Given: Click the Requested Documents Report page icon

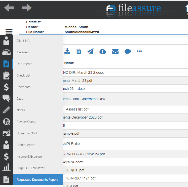Looking at the screenshot, I should pos(6,179).
